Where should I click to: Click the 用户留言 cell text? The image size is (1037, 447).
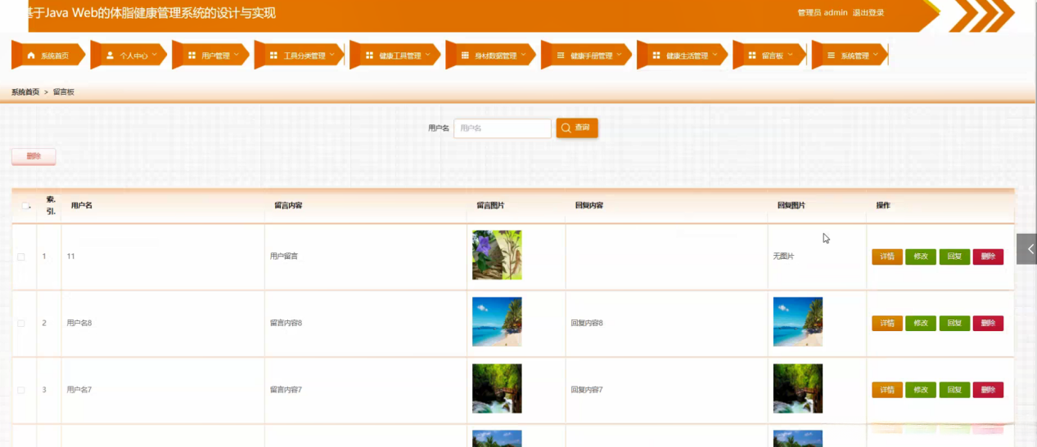[284, 257]
